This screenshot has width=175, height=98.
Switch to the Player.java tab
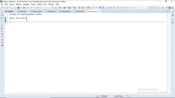click(x=51, y=11)
